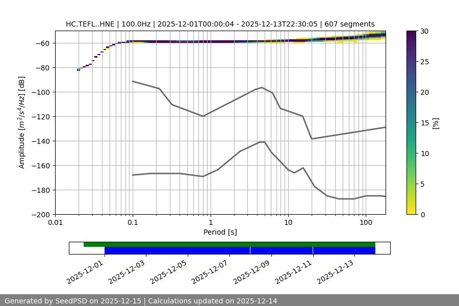This screenshot has height=306, width=459.
Task: Click the 100 x-axis tick label
Action: (365, 223)
